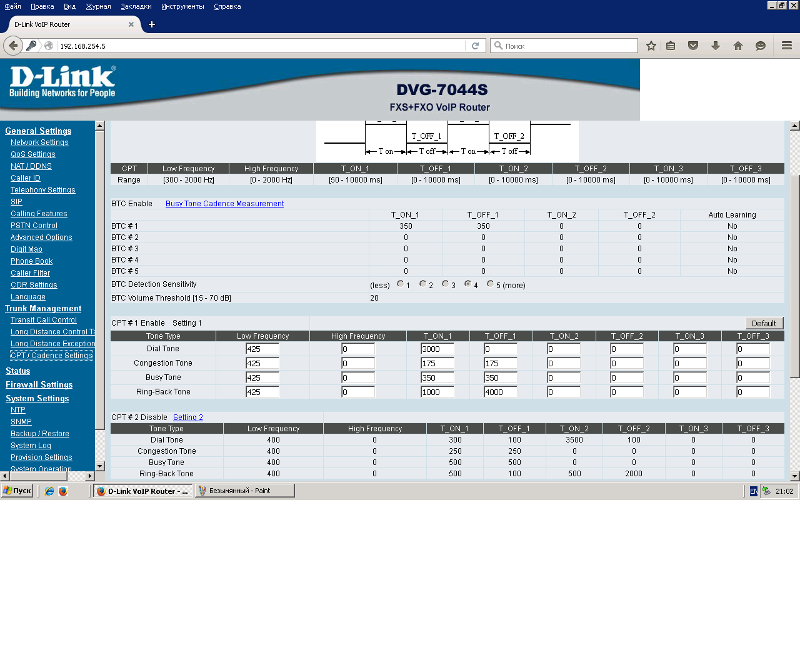Open the Журнал menu
800x645 pixels.
click(x=98, y=6)
